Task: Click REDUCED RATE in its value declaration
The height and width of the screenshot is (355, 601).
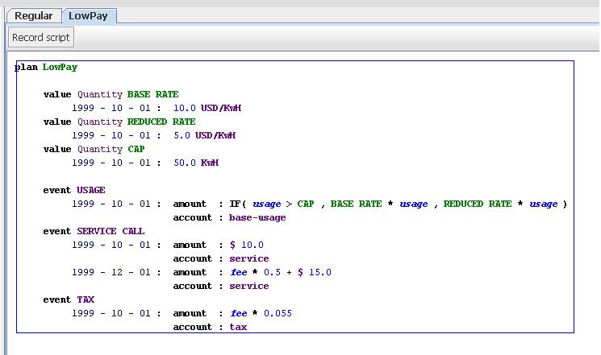Action: pyautogui.click(x=161, y=122)
